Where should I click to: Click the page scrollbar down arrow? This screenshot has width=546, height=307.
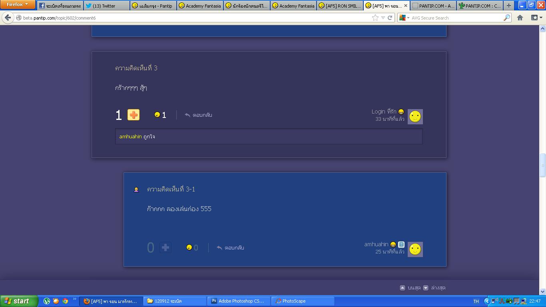point(543,292)
